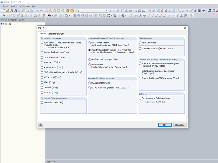Select SCIA Engineer (*.xml) option
This screenshot has height=163, width=218.
pyautogui.click(x=90, y=83)
